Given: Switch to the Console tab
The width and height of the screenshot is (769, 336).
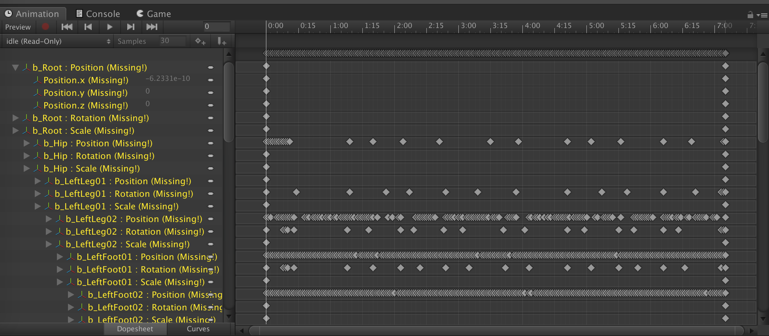Looking at the screenshot, I should coord(98,14).
